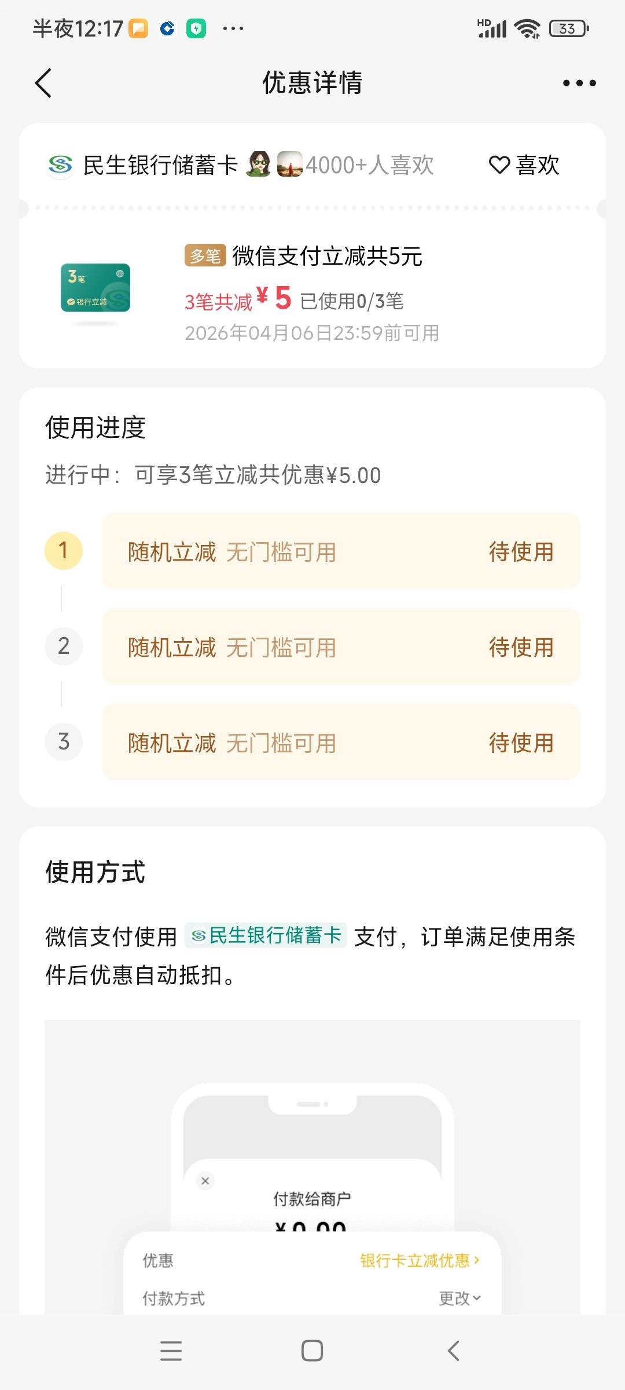This screenshot has width=625, height=1390.
Task: Open the 更改 payment method dropdown
Action: [x=460, y=1298]
